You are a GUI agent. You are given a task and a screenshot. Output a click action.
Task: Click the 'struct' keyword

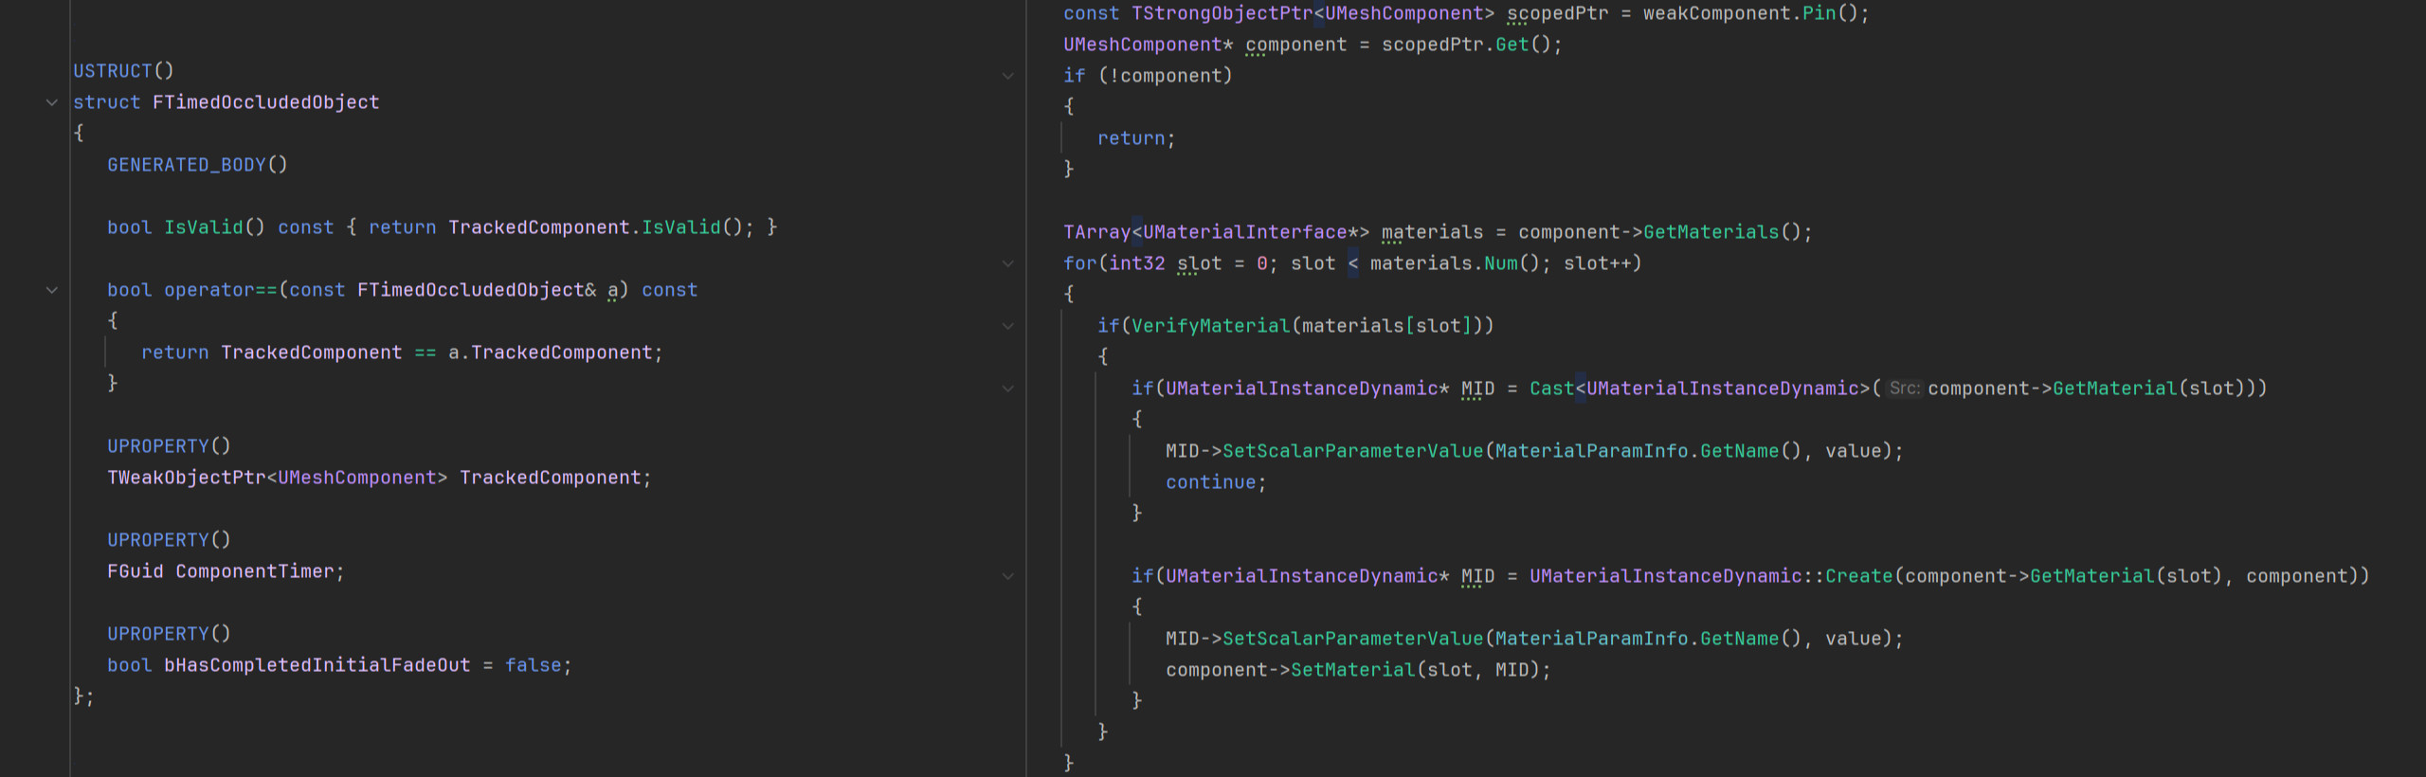[x=107, y=102]
